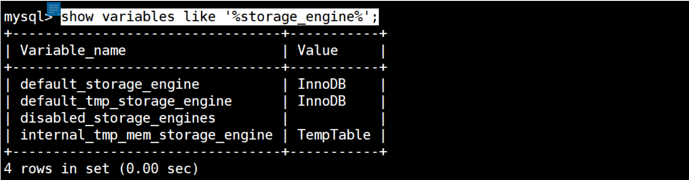Click the default_tmp_storage_engine row name

coord(126,101)
